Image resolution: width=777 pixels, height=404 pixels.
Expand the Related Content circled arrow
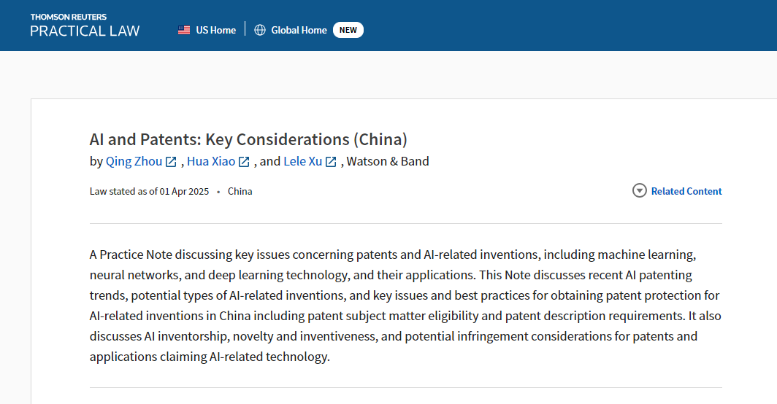pyautogui.click(x=640, y=191)
